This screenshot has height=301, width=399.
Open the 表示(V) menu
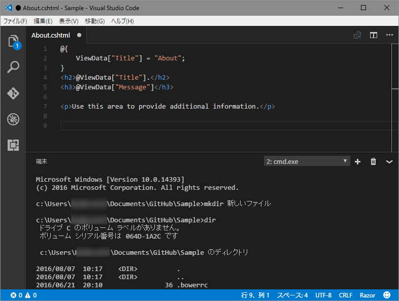pos(69,21)
